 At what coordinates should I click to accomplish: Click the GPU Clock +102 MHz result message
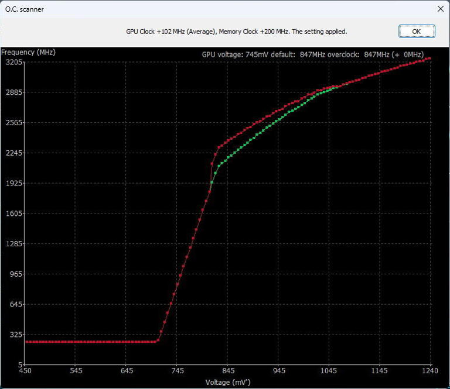click(x=237, y=32)
